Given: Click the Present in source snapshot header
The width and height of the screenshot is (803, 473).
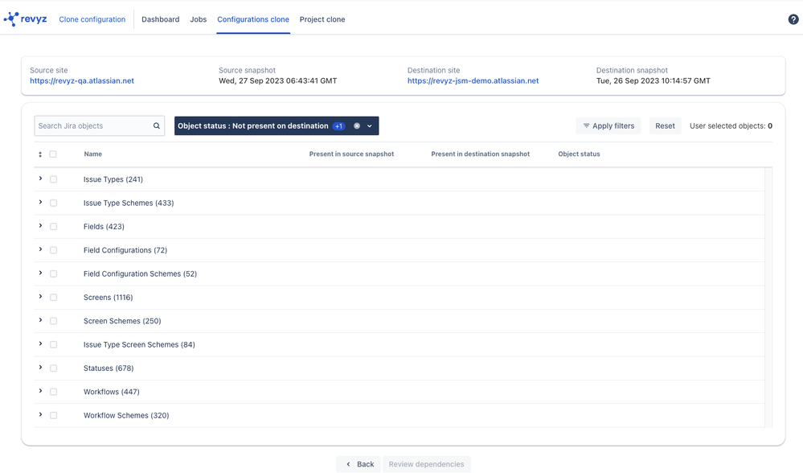Looking at the screenshot, I should pyautogui.click(x=351, y=154).
